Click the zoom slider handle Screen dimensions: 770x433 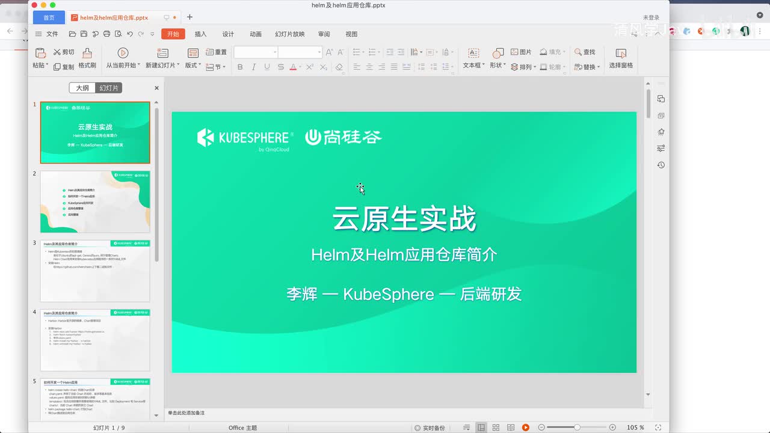click(577, 428)
